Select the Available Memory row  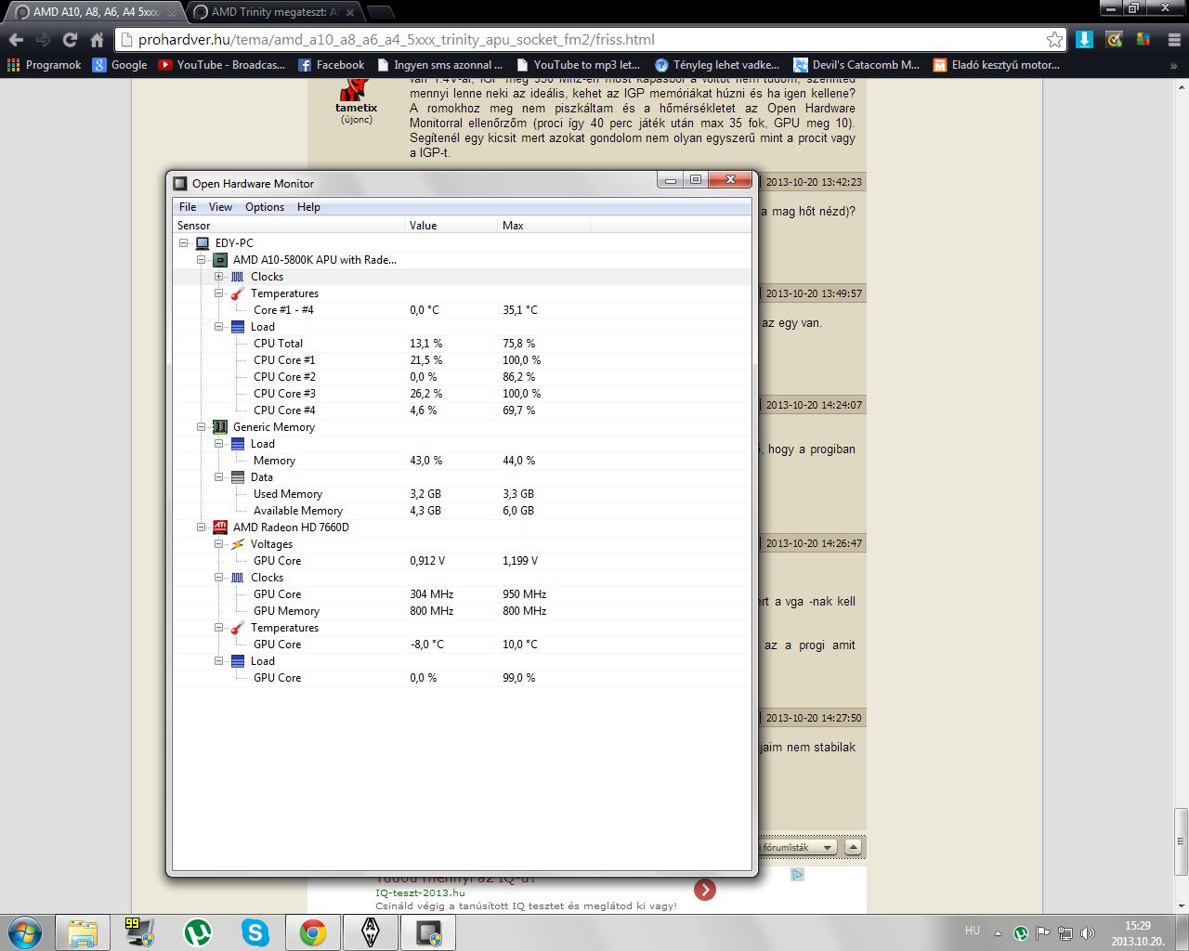pyautogui.click(x=462, y=511)
